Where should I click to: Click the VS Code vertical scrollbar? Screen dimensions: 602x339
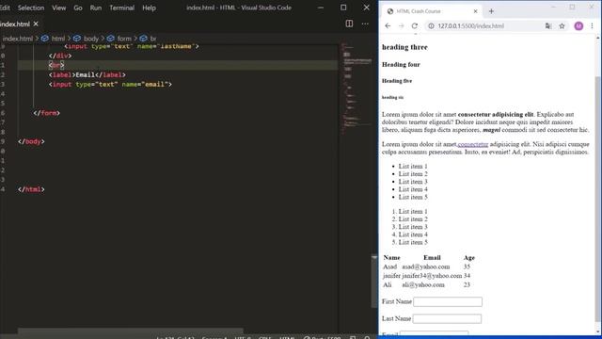[x=374, y=281]
